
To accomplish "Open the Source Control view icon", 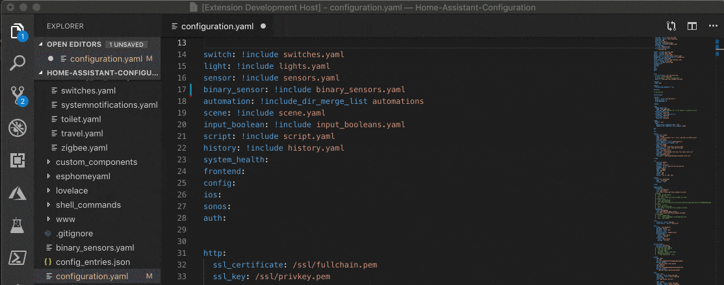I will point(17,95).
